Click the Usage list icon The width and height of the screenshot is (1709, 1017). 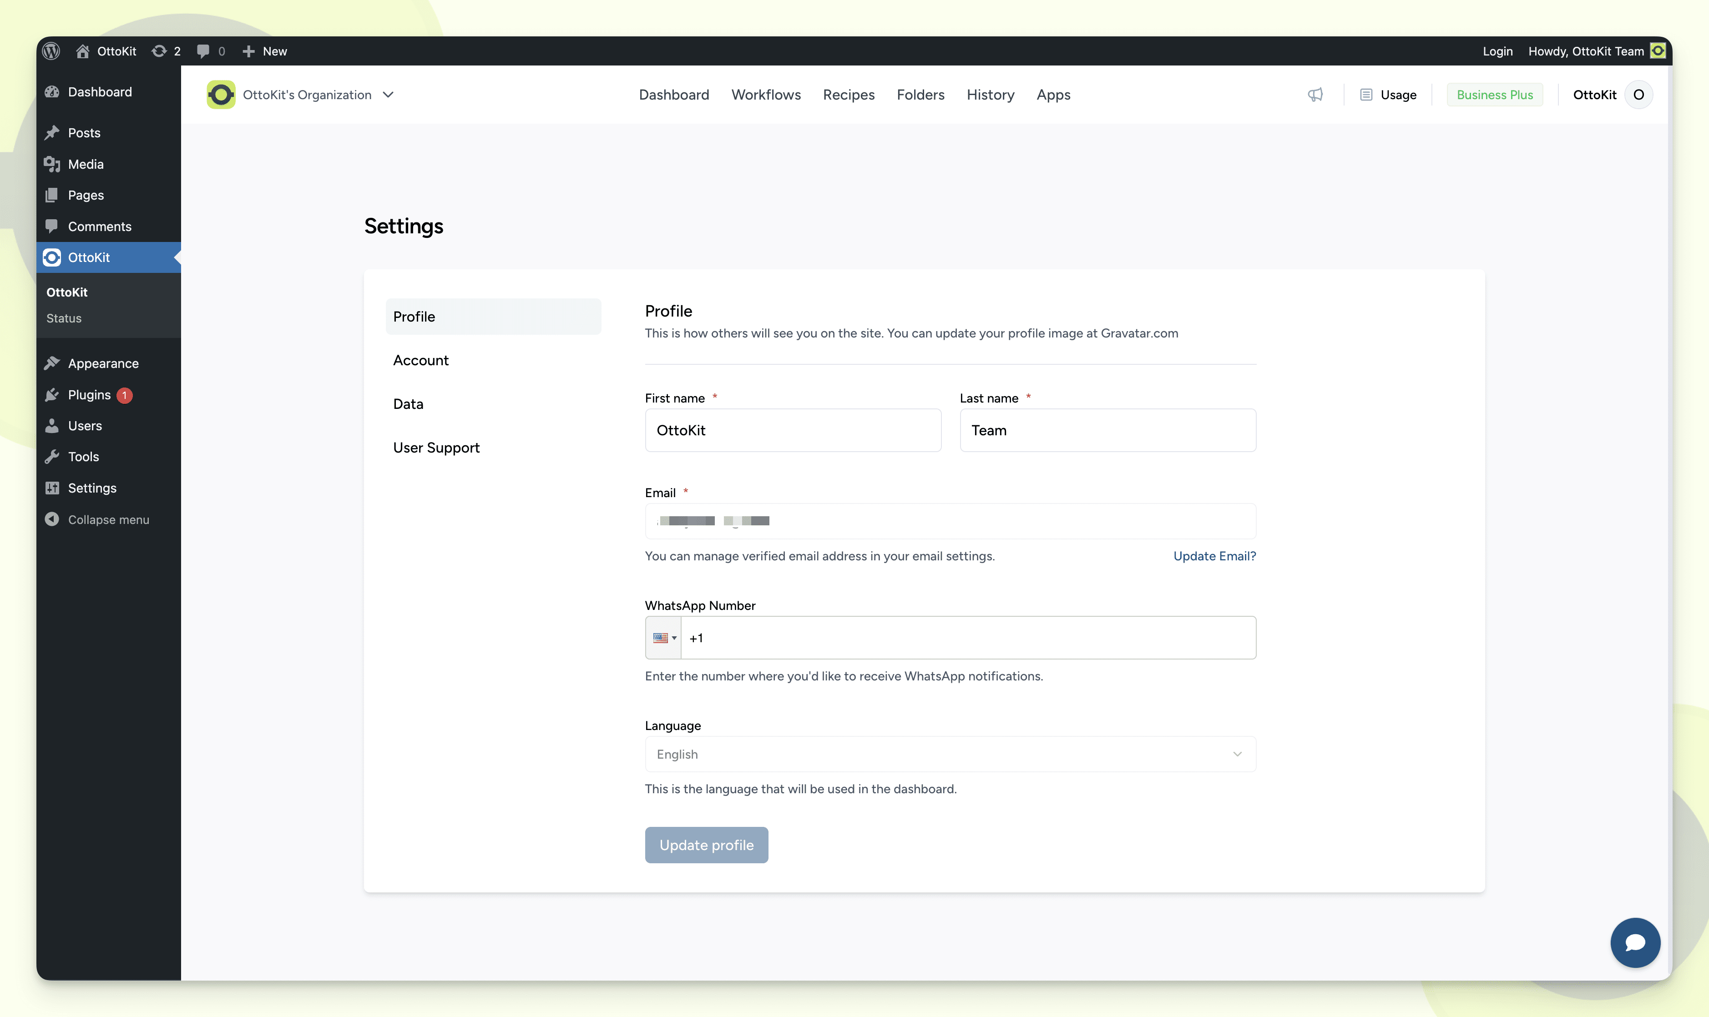pos(1366,95)
